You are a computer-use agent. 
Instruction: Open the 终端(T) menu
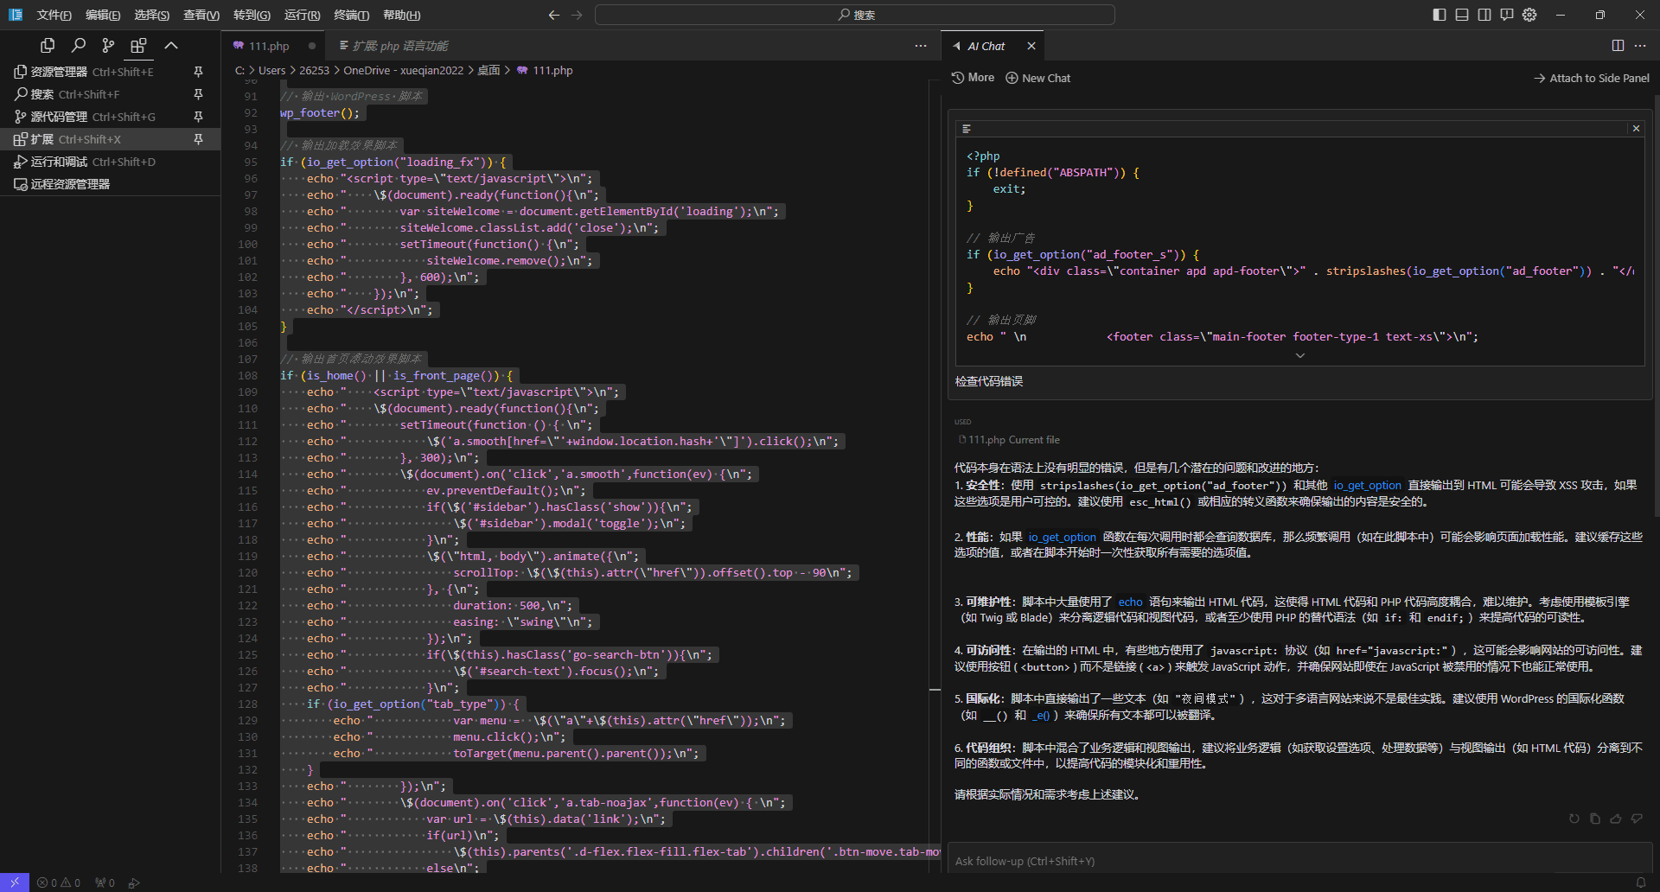pyautogui.click(x=351, y=15)
